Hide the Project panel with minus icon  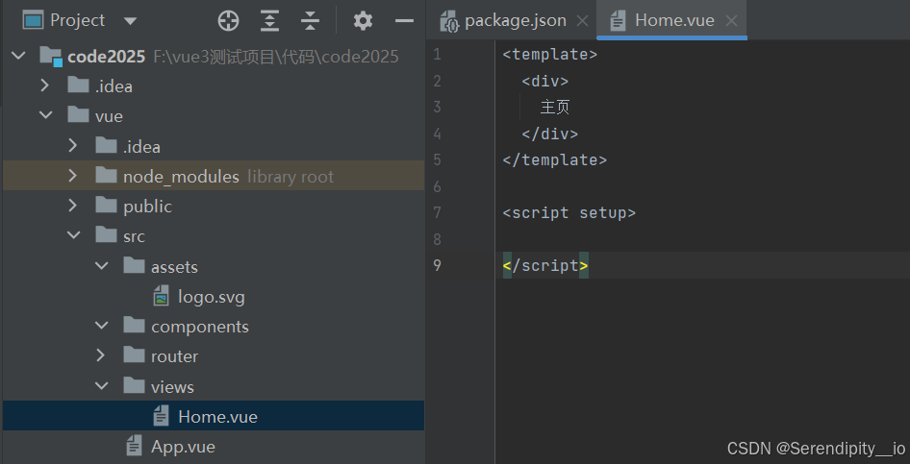[x=404, y=21]
